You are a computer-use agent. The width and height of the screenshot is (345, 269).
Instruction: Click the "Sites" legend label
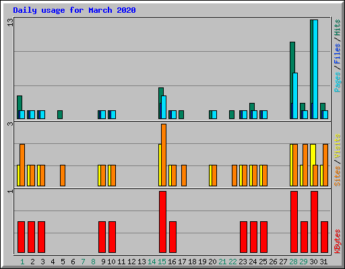[337, 176]
